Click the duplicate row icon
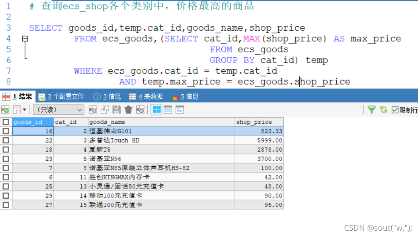 [105, 110]
